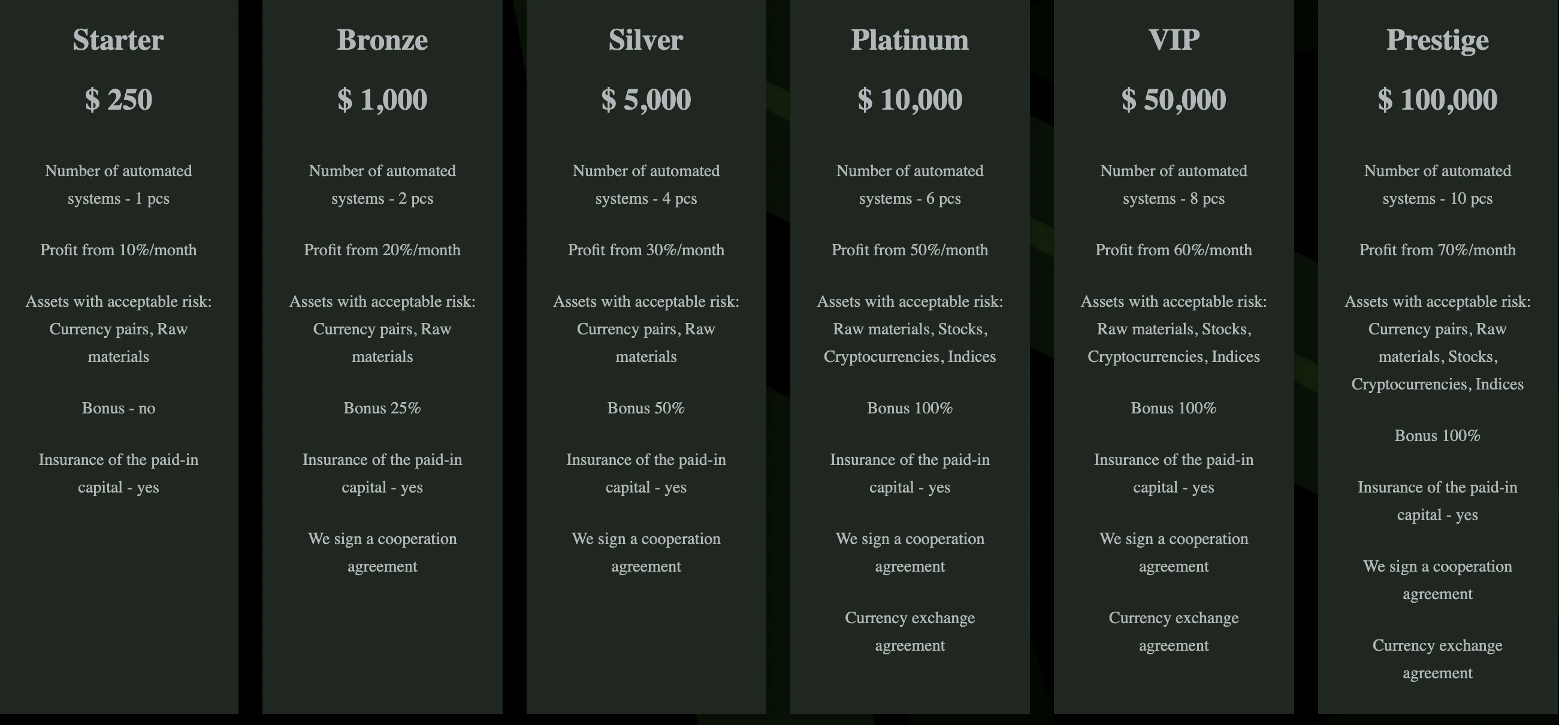Screen dimensions: 1559x725
Task: Click VIP's 'Currency exchange agreement' text
Action: click(1174, 631)
